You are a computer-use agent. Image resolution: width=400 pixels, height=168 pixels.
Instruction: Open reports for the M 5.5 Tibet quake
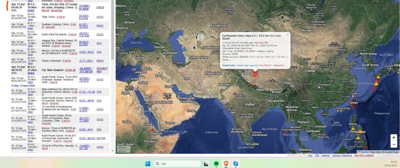[57, 11]
